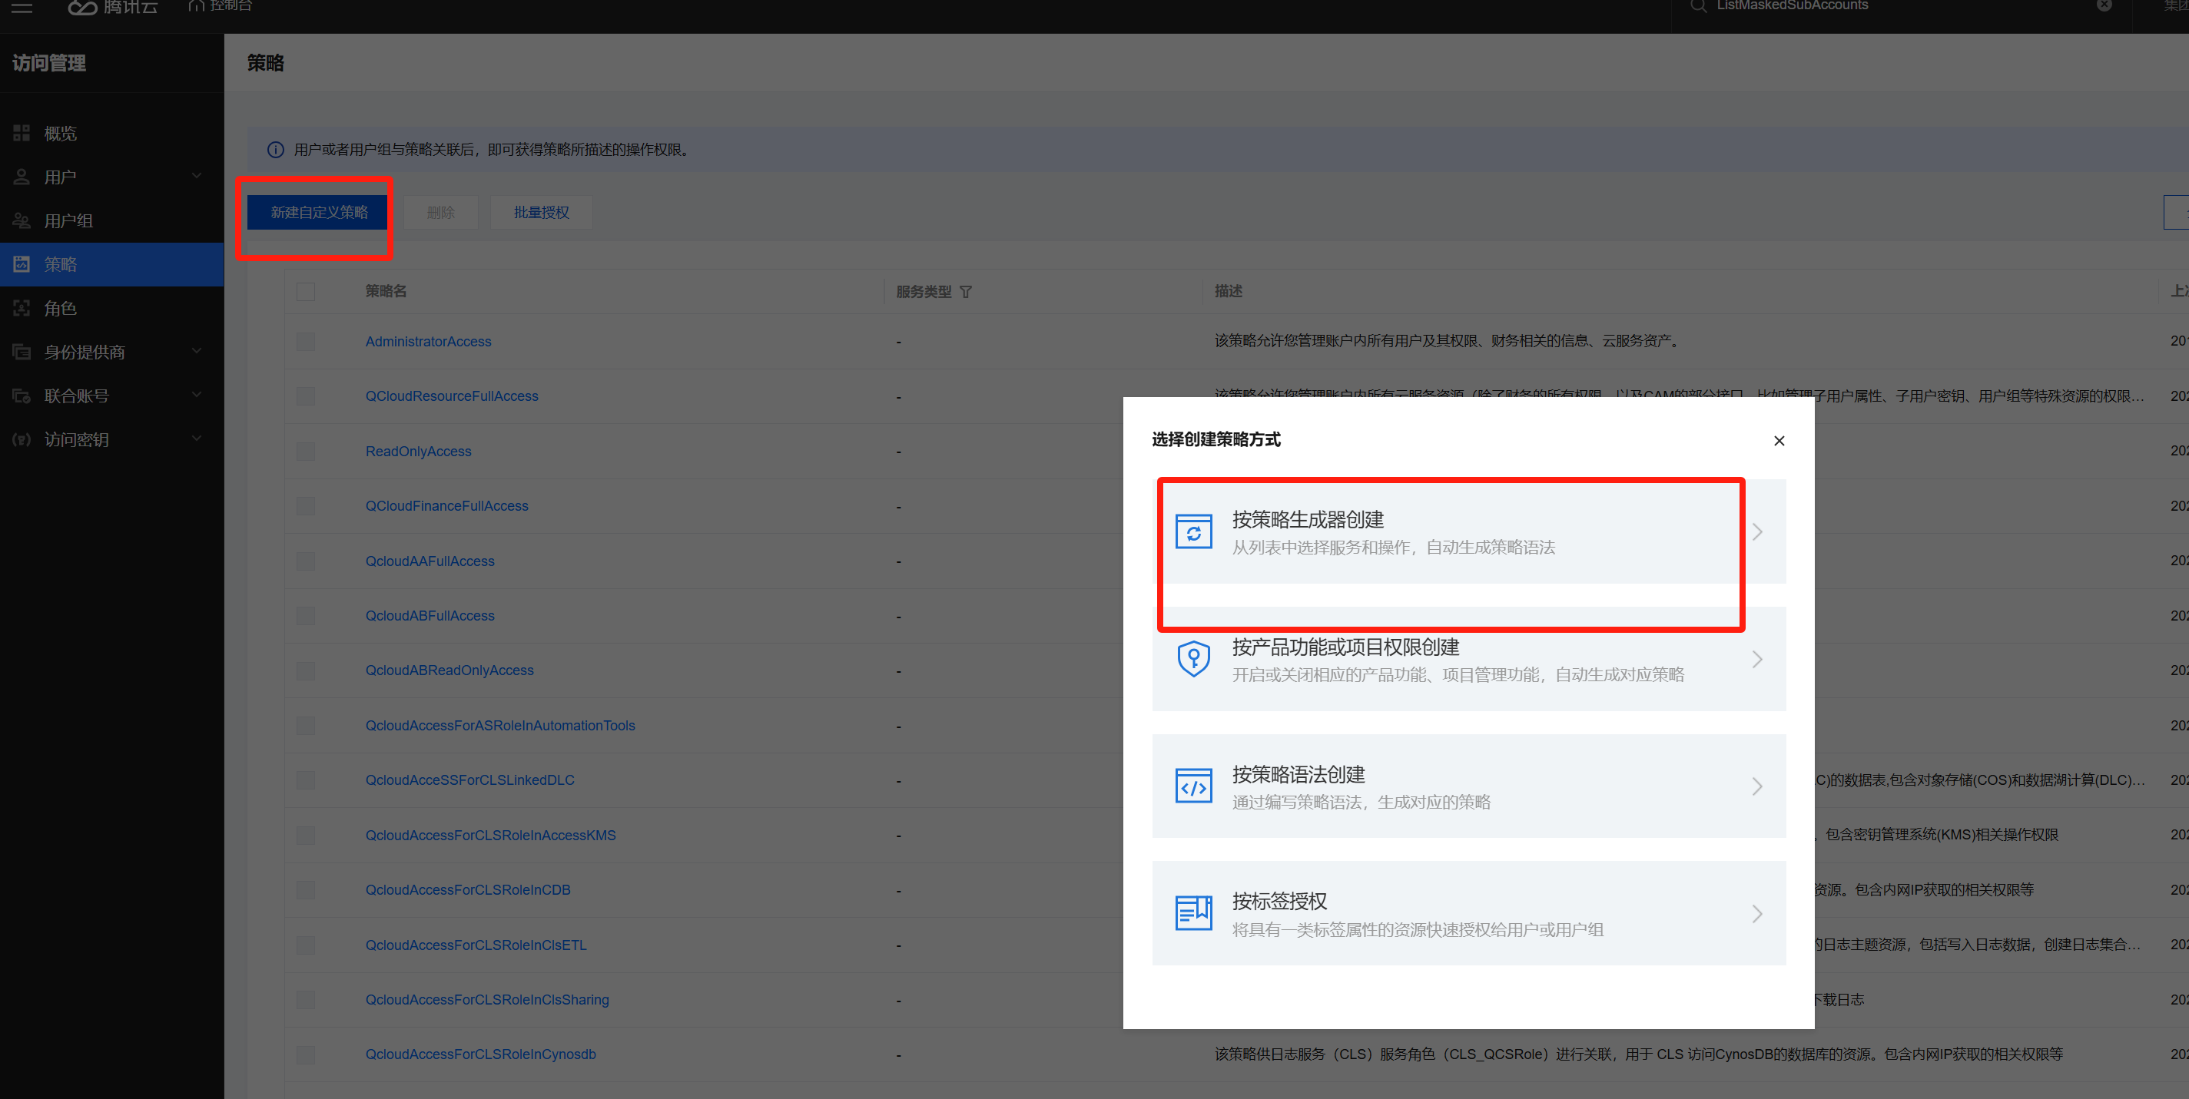Click the search magnifier icon in the top bar
The width and height of the screenshot is (2189, 1099).
(x=1697, y=7)
